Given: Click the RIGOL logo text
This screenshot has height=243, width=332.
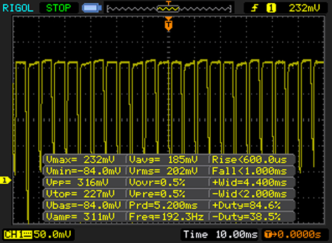Looking at the screenshot, I should click(x=18, y=8).
